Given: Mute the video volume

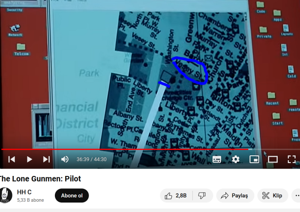Looking at the screenshot, I should pos(65,159).
